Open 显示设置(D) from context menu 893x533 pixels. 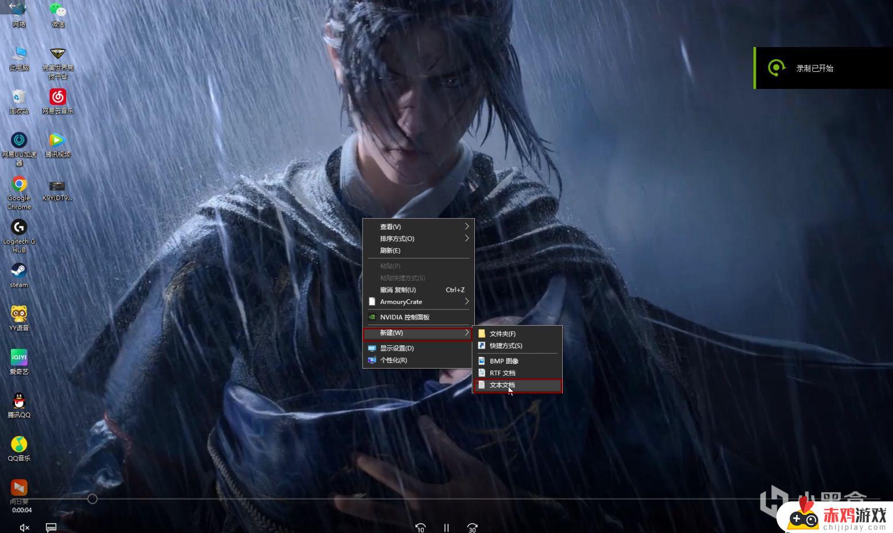pos(418,348)
